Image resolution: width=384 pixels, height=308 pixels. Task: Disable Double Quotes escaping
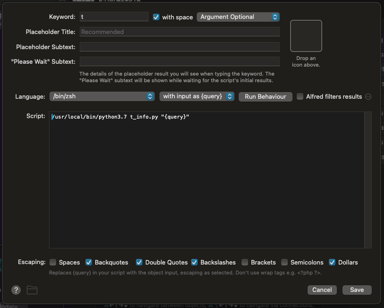point(139,262)
